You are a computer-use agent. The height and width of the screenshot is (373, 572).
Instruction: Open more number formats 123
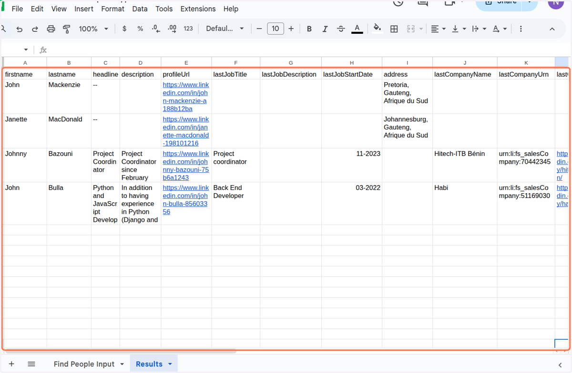tap(188, 29)
